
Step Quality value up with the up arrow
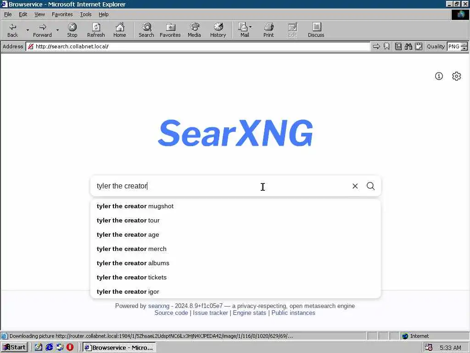tap(464, 45)
